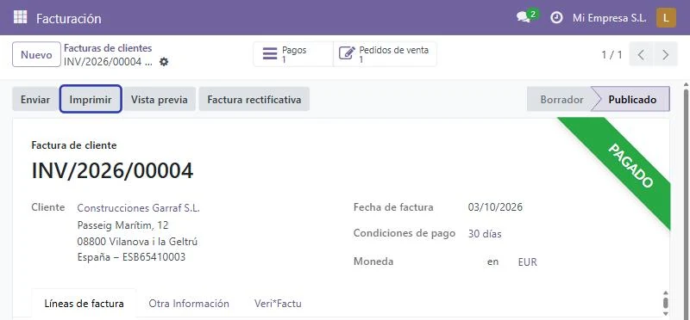
Task: Click the inner scrollbar next to the tabs
Action: pos(665,303)
